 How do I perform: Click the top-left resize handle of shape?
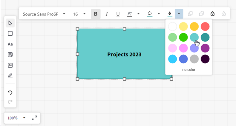click(77, 29)
